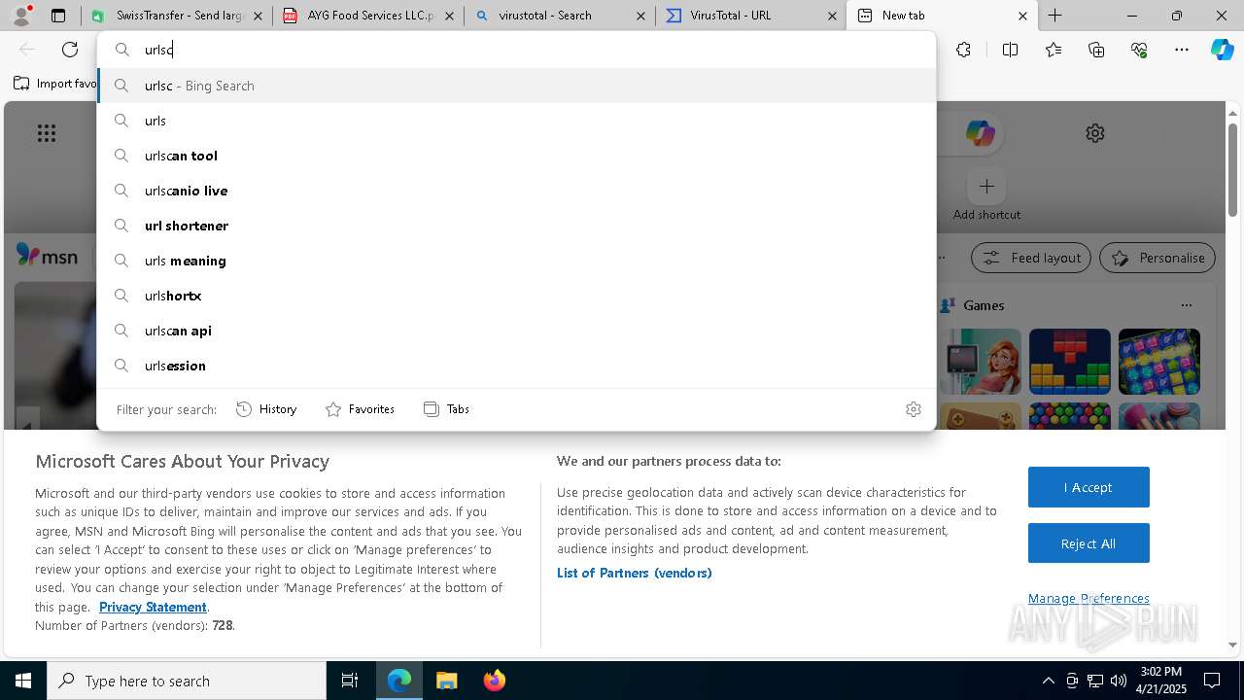Choose the 'urlscan tool' suggestion

pos(516,156)
